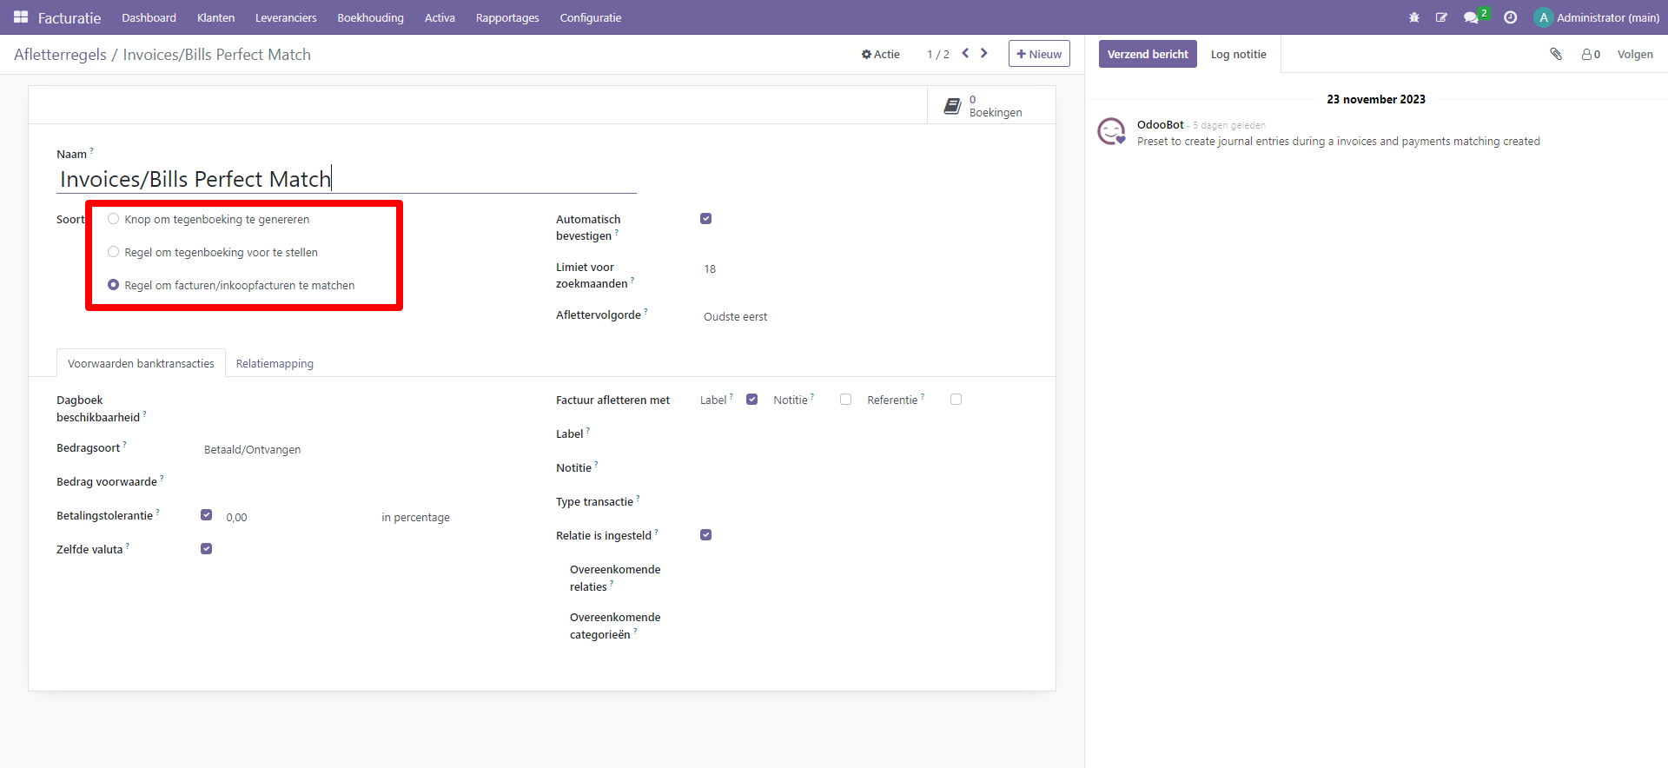Click the Naam input field
This screenshot has width=1668, height=768.
pyautogui.click(x=347, y=179)
